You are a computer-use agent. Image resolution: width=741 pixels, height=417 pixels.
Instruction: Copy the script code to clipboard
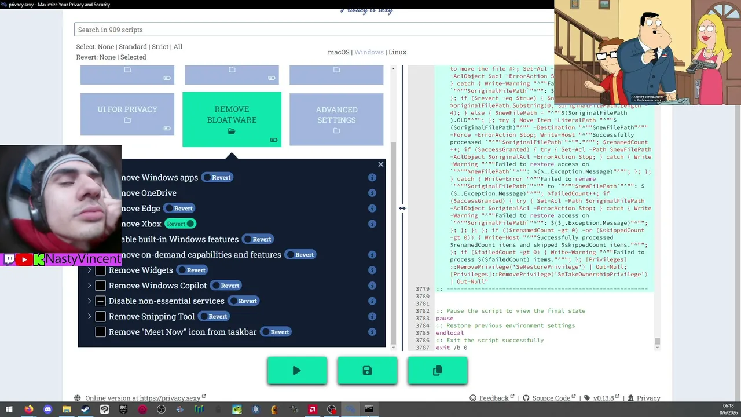pos(437,371)
